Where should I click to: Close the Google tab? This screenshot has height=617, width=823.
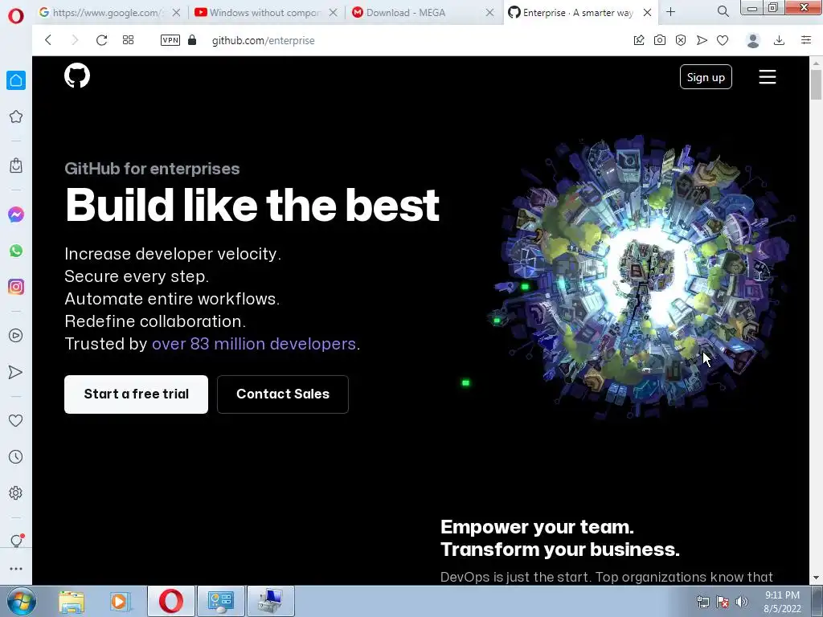pyautogui.click(x=176, y=13)
